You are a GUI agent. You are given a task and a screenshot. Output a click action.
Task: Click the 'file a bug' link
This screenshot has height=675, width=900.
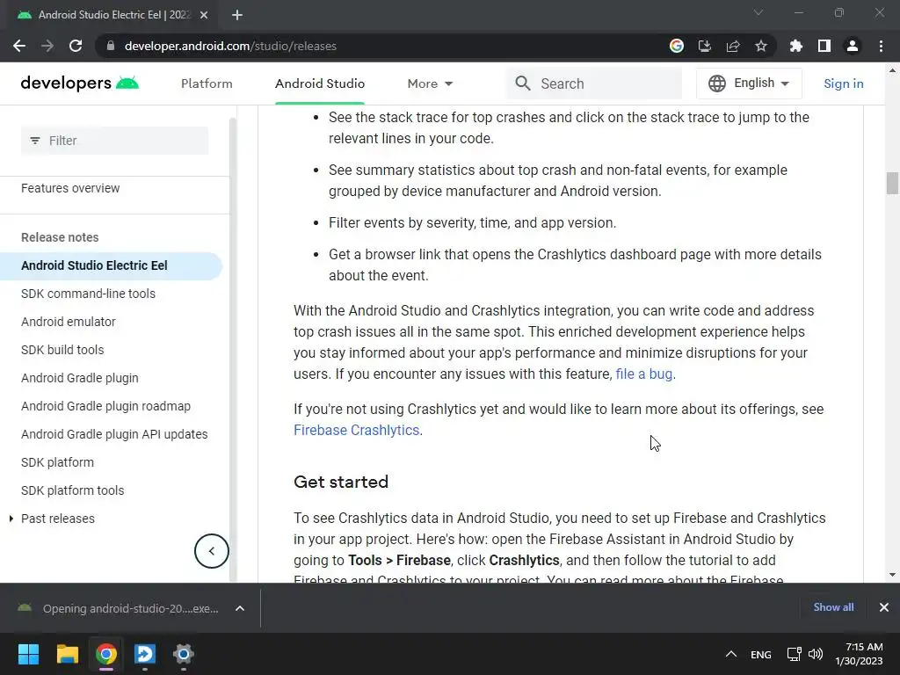644,374
